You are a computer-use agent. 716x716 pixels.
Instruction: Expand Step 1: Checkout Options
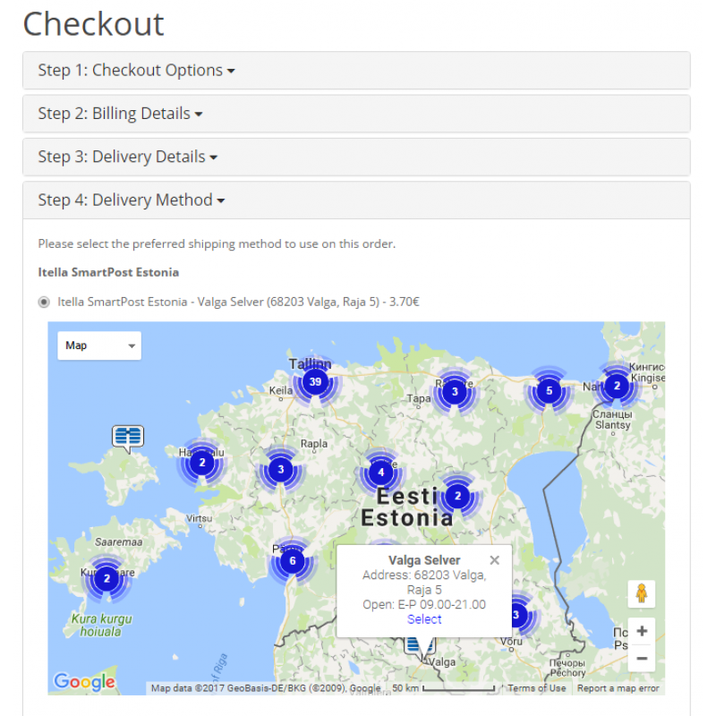(x=356, y=71)
